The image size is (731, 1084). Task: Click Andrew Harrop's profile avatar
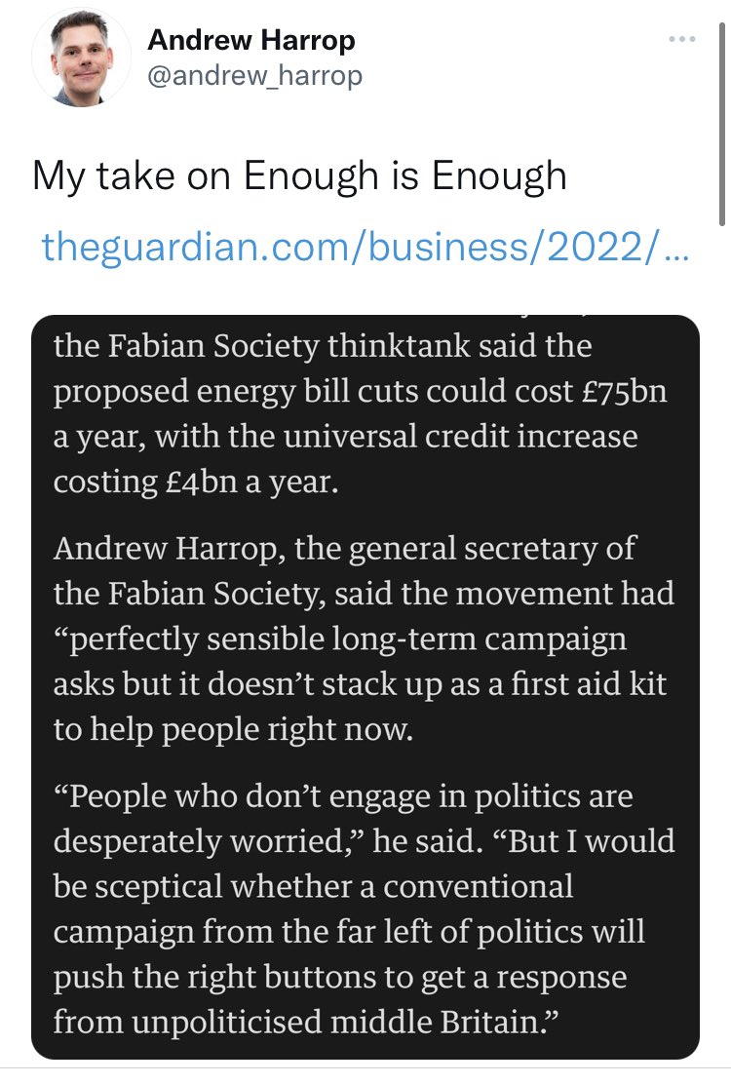coord(81,59)
